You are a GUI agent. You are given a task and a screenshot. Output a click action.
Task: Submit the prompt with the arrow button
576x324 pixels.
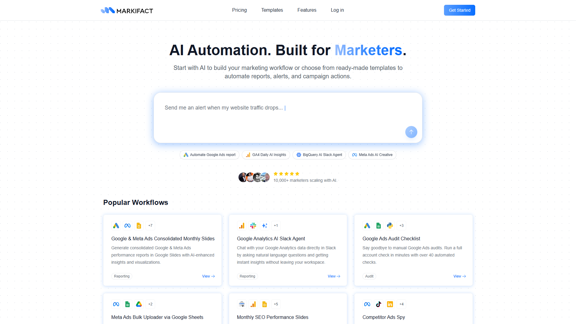tap(411, 132)
